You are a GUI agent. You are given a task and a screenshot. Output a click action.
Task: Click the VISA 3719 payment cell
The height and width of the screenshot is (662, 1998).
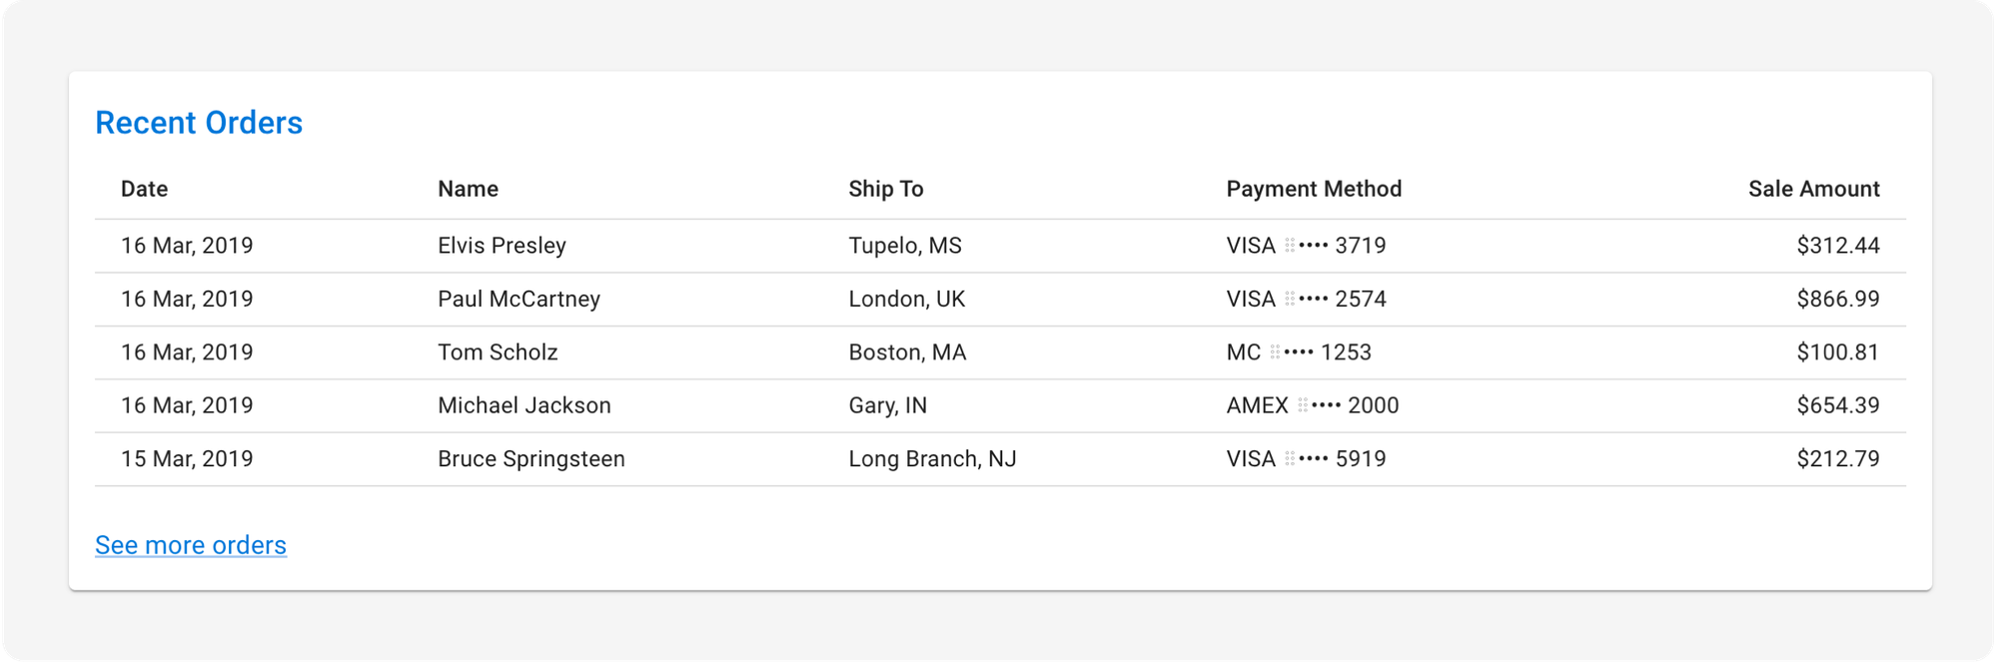pos(1306,246)
